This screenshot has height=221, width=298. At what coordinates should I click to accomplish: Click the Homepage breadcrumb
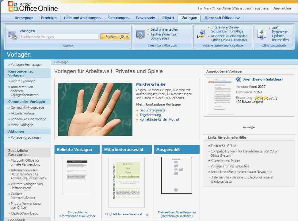coord(61,62)
